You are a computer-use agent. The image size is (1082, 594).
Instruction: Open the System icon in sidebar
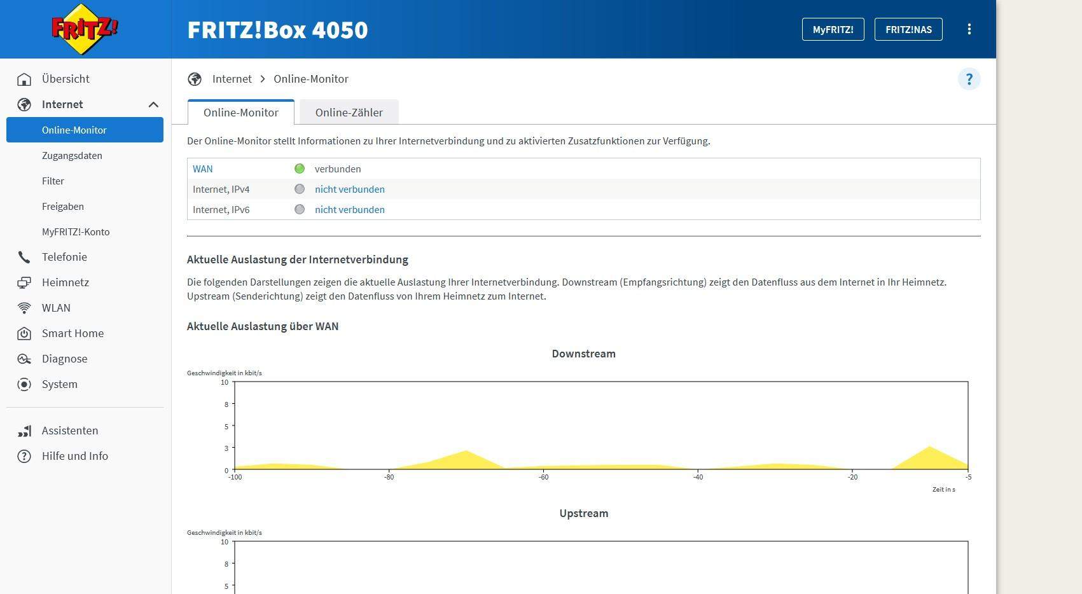[24, 384]
